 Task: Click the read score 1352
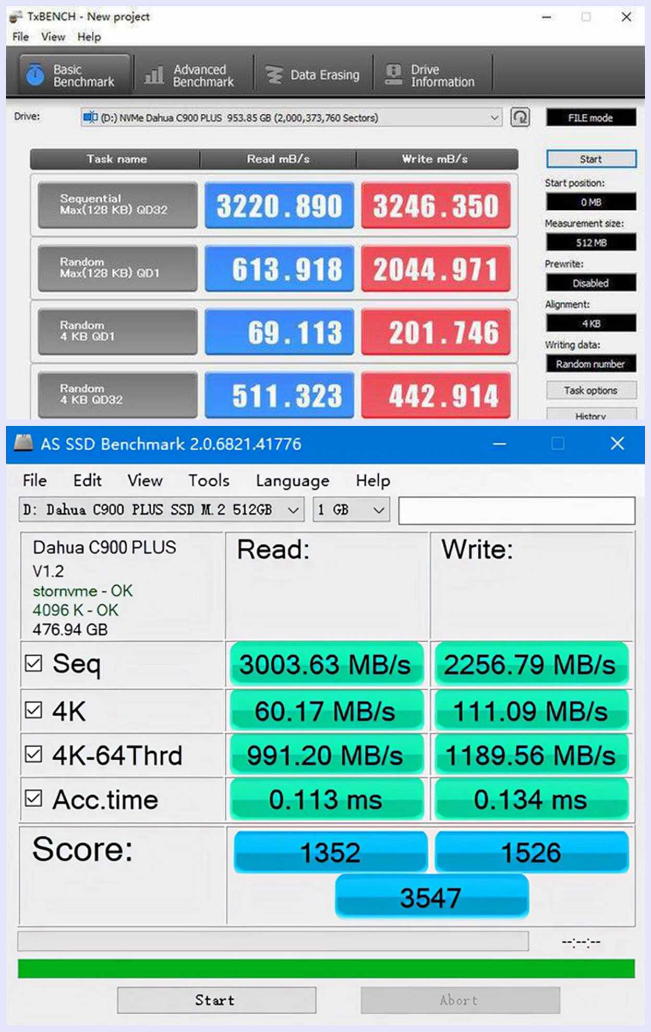(x=331, y=852)
